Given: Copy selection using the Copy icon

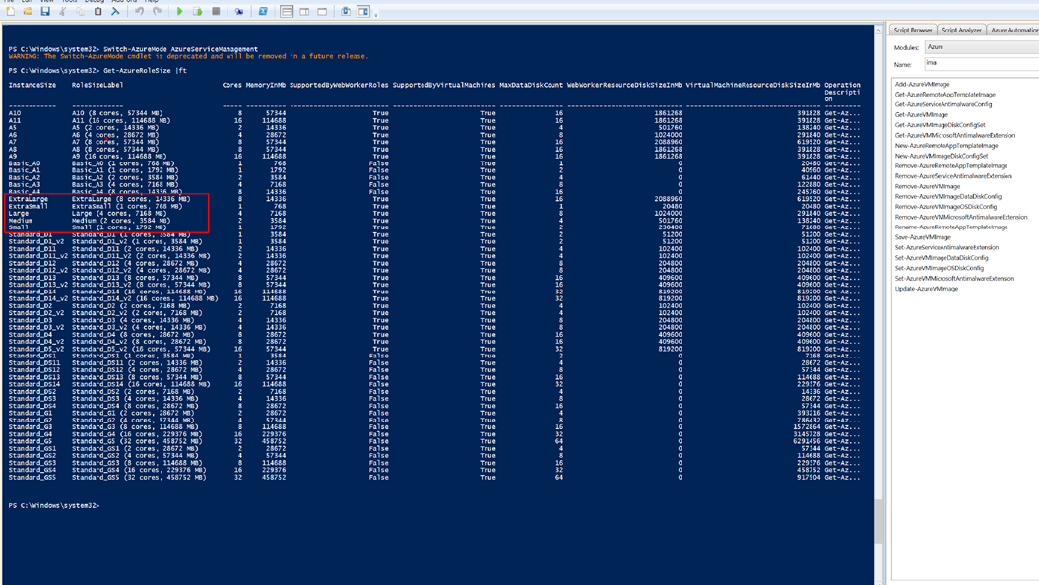Looking at the screenshot, I should [80, 11].
